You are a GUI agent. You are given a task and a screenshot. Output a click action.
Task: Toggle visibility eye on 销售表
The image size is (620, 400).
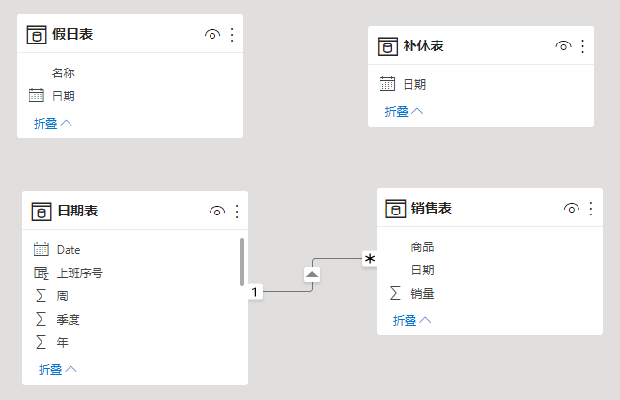point(571,209)
